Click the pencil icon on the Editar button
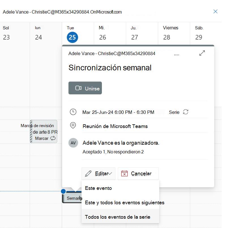 point(88,173)
